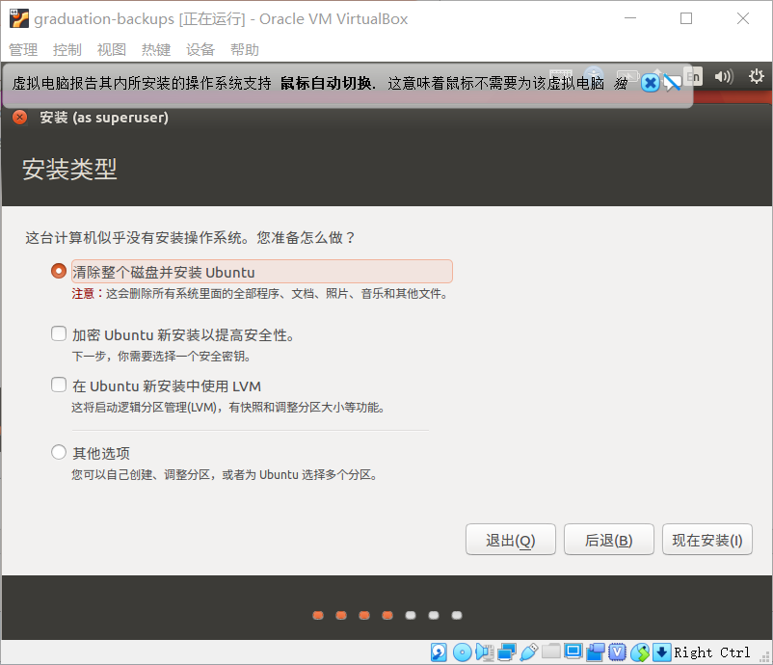The width and height of the screenshot is (773, 665).
Task: Click the 现在安装(I) button
Action: point(706,540)
